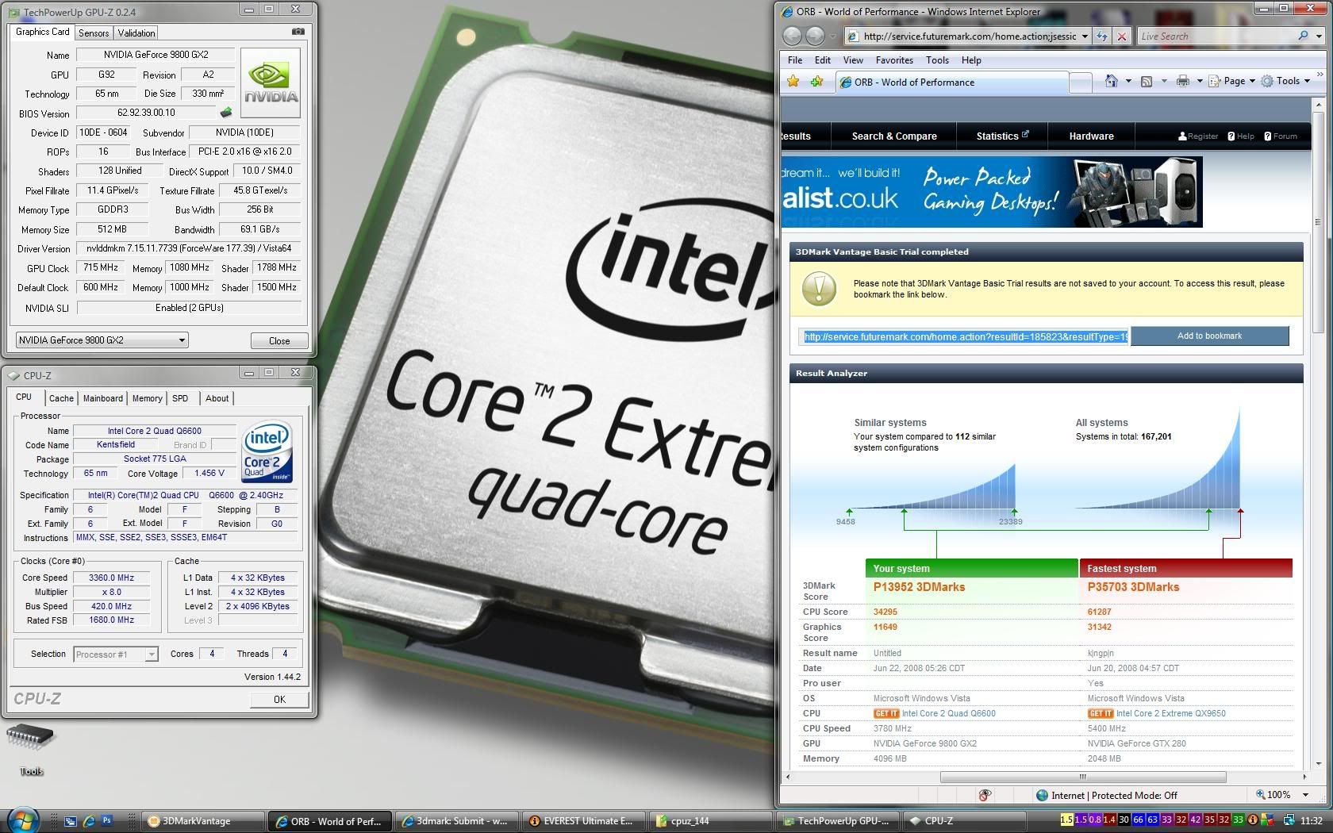Open the Home button dropdown arrow
Image resolution: width=1333 pixels, height=833 pixels.
click(1127, 81)
